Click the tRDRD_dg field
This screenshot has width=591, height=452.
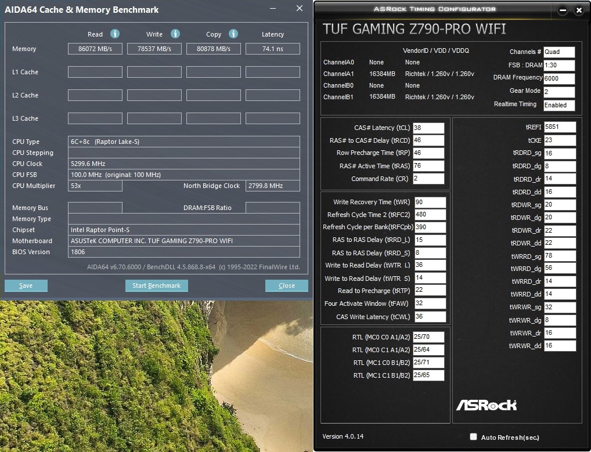pyautogui.click(x=560, y=167)
